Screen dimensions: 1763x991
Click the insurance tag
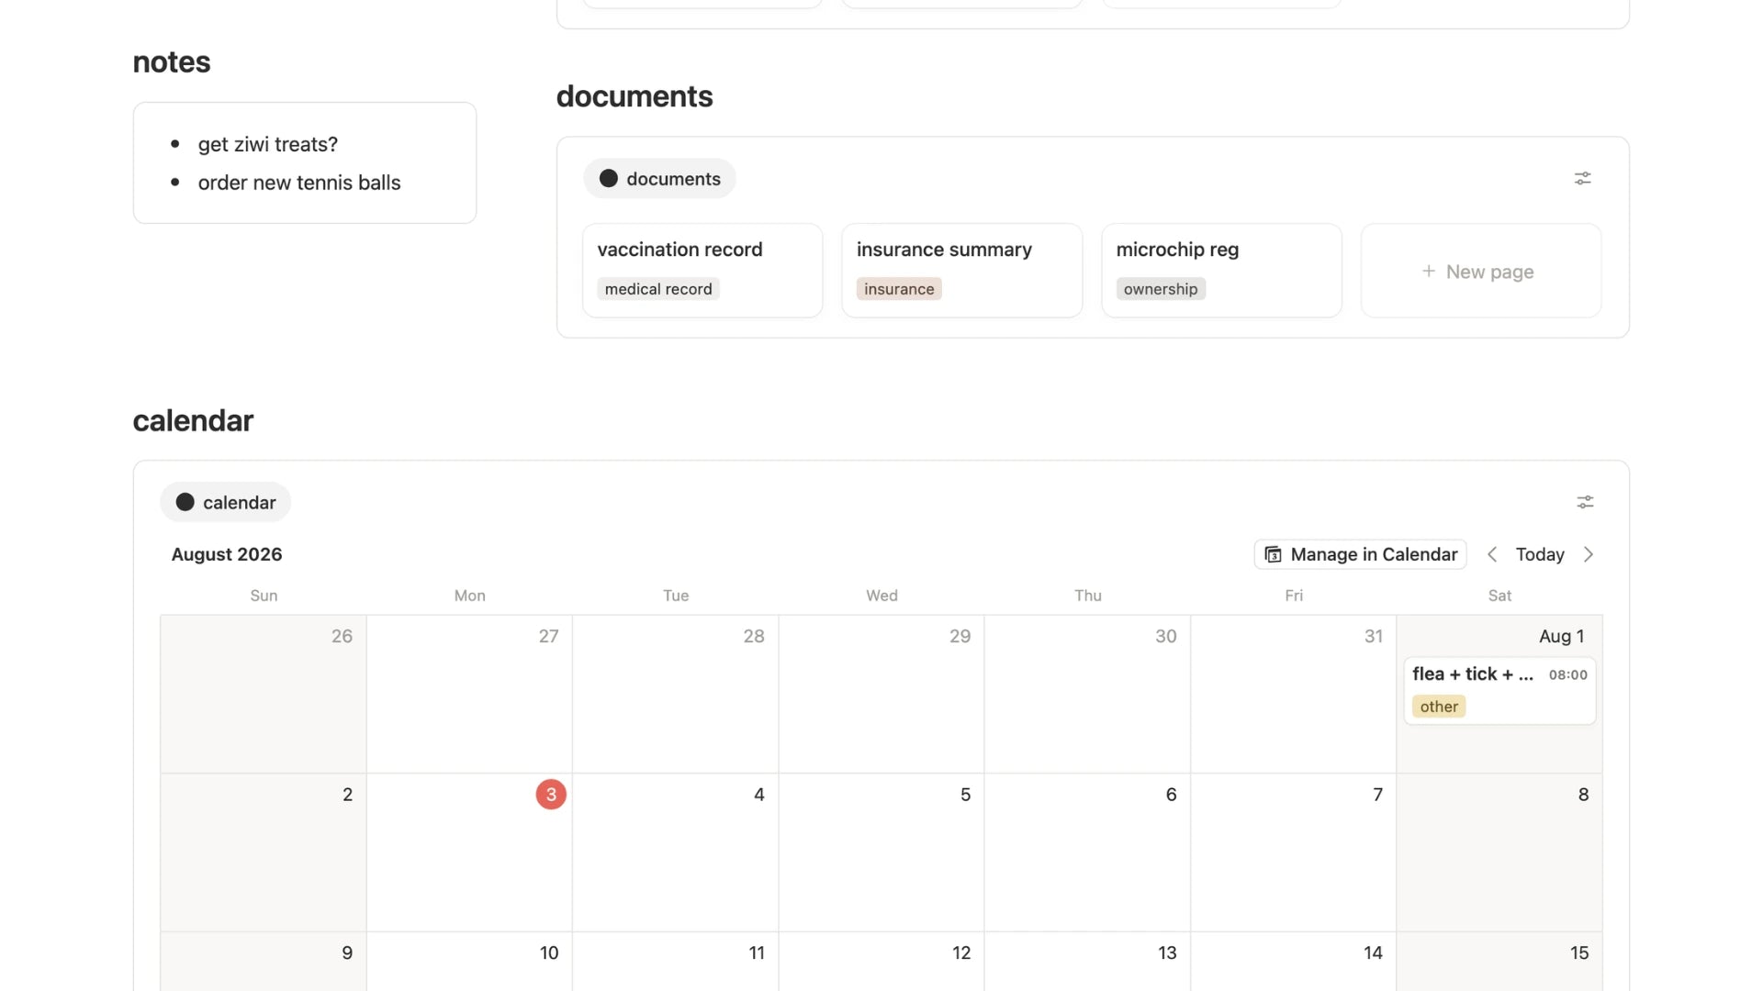[899, 289]
